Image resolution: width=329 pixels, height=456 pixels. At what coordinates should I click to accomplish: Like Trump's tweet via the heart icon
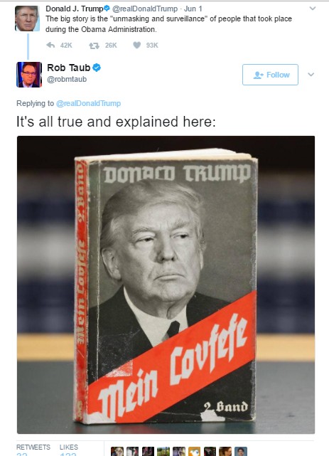(136, 45)
